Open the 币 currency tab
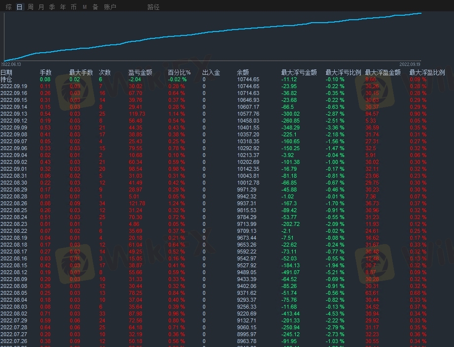This screenshot has width=454, height=347. (x=73, y=7)
